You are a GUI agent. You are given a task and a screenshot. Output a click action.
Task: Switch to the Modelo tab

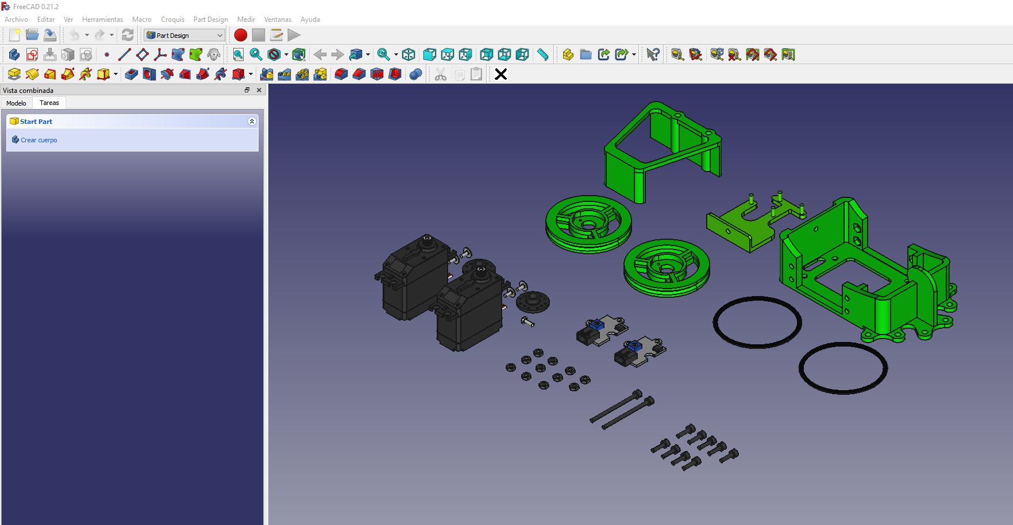pos(16,103)
